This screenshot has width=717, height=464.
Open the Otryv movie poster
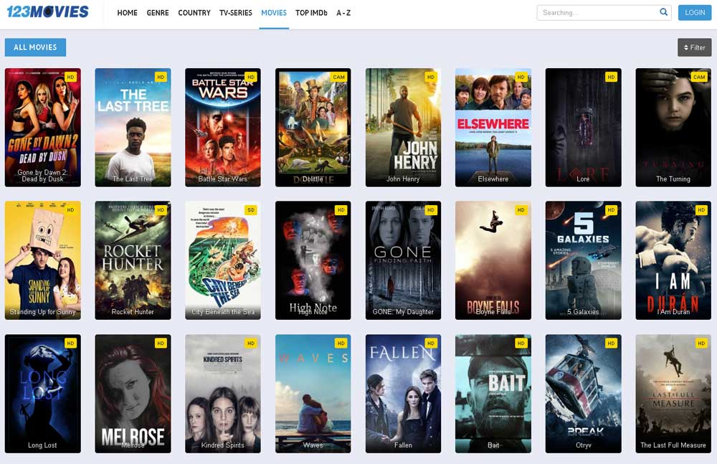pyautogui.click(x=583, y=394)
